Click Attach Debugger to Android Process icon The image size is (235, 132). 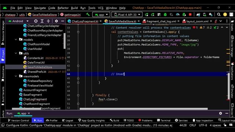point(184,15)
